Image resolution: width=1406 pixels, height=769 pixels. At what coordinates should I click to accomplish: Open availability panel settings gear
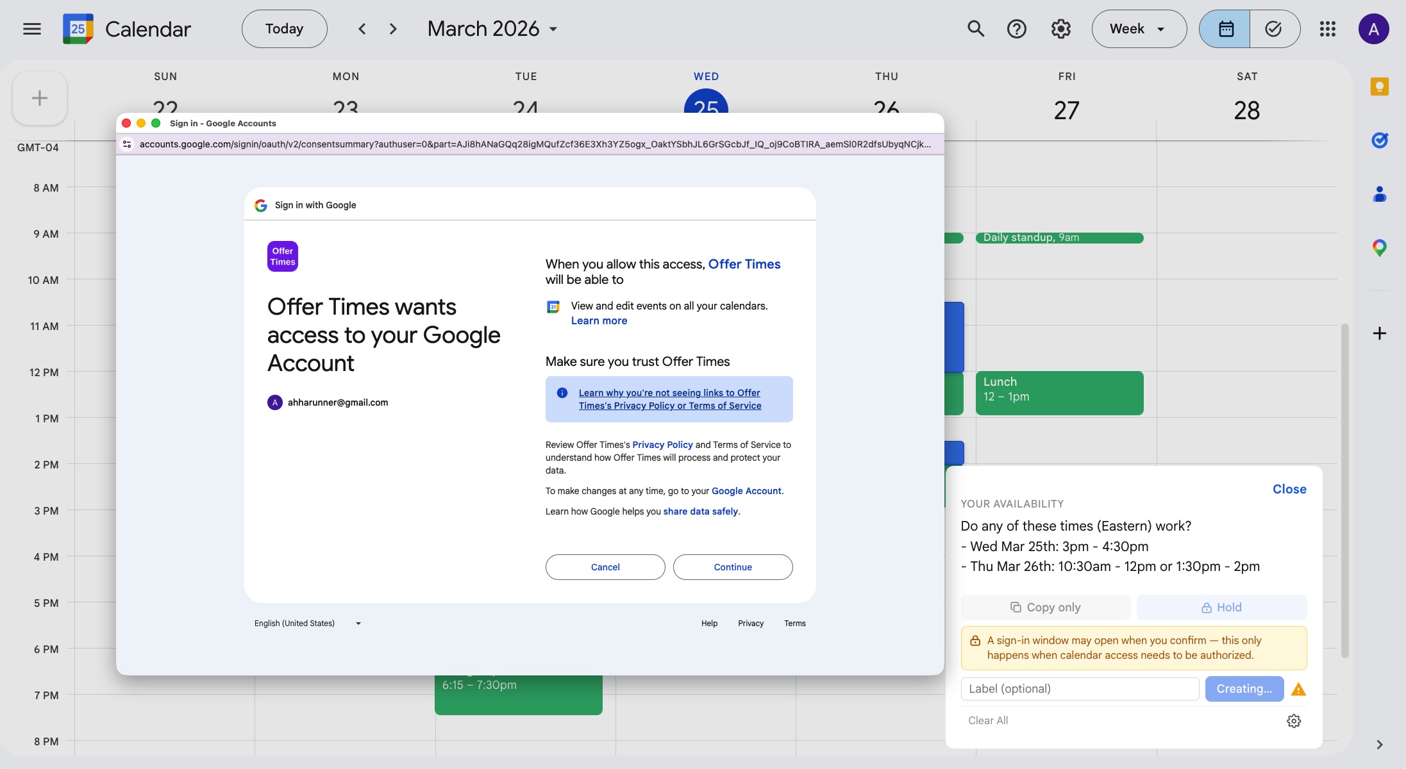click(1294, 721)
